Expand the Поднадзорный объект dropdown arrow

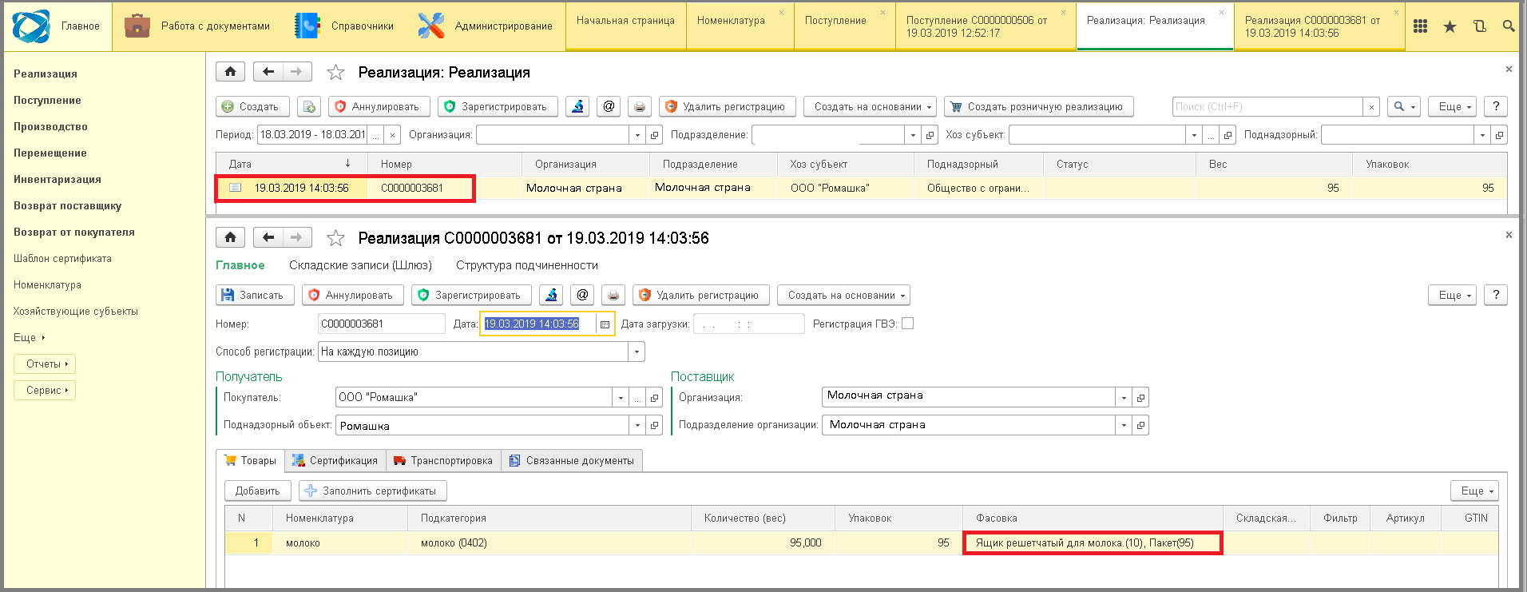(x=637, y=425)
